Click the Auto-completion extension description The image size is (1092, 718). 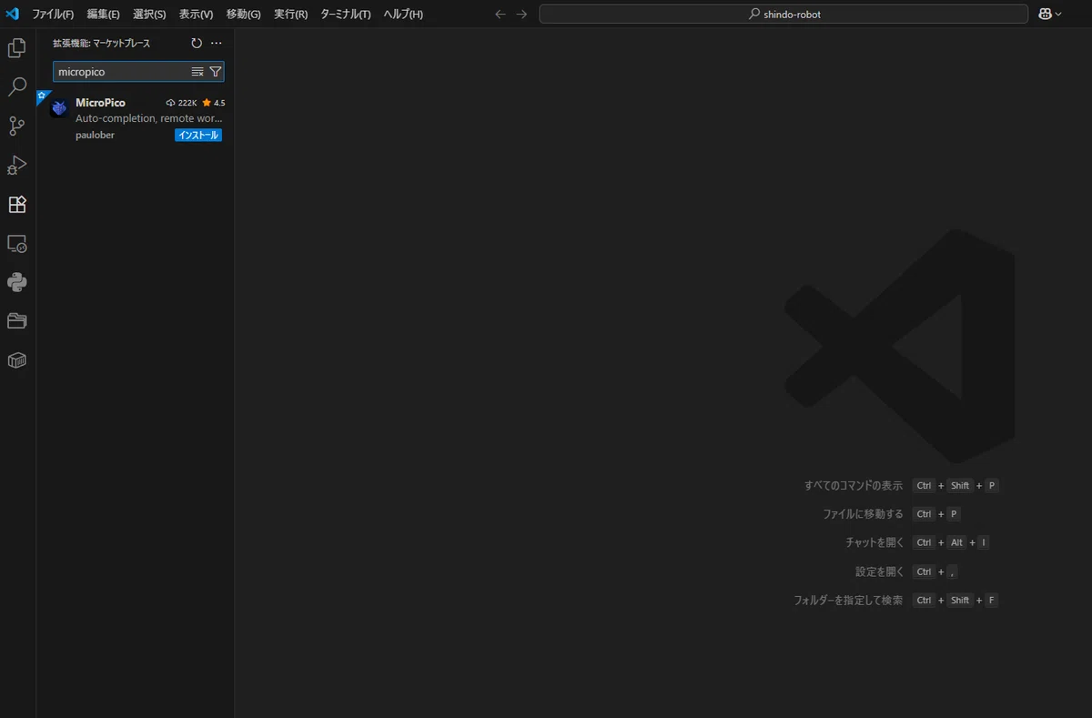(149, 118)
